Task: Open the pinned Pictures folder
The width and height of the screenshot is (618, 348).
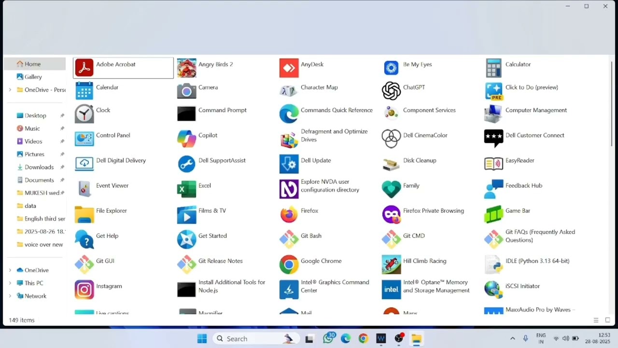Action: (35, 154)
